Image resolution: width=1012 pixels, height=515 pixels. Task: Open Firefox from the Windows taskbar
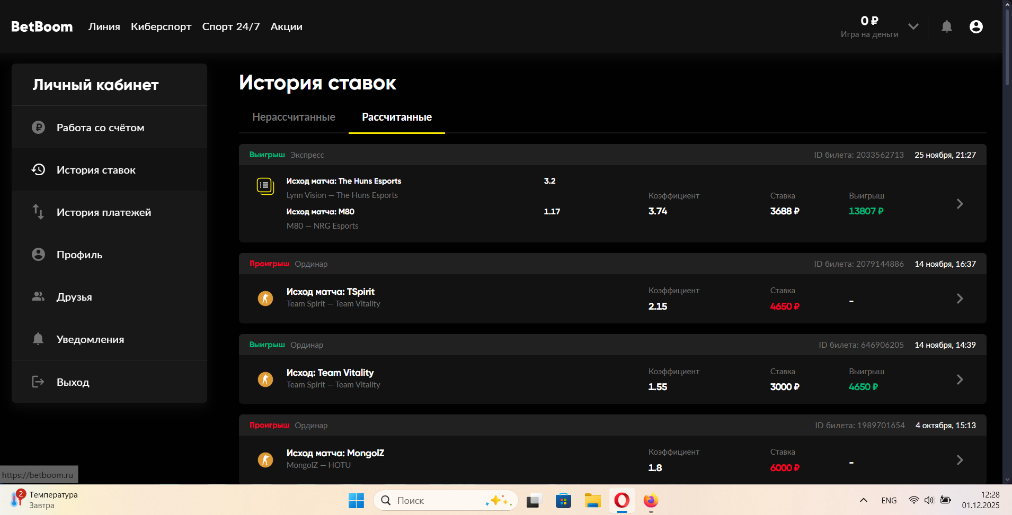(x=651, y=500)
